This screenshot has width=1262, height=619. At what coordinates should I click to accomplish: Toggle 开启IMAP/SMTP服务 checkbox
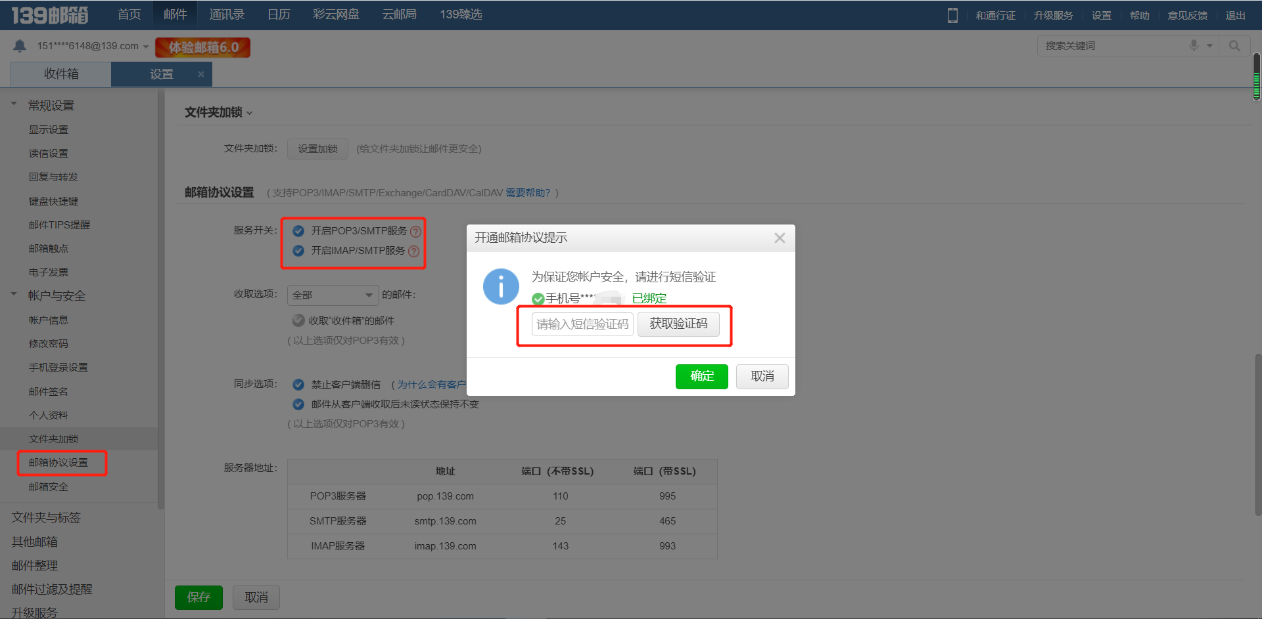298,251
